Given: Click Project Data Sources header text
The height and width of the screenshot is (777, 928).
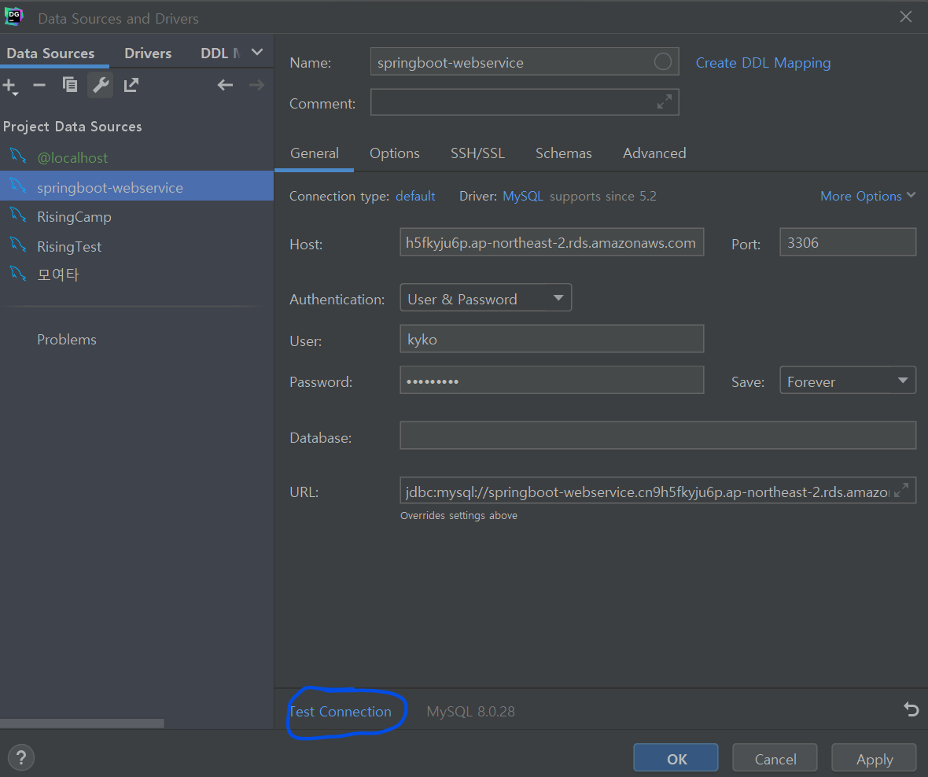Looking at the screenshot, I should pos(72,126).
